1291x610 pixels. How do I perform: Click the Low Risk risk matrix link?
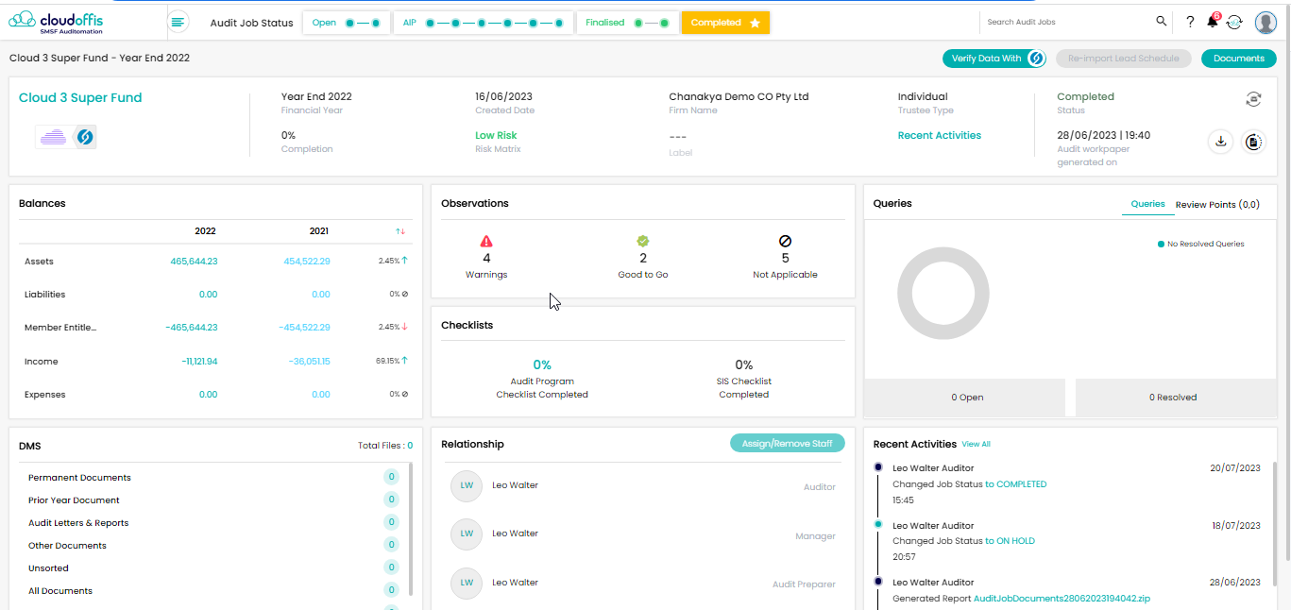(x=496, y=135)
